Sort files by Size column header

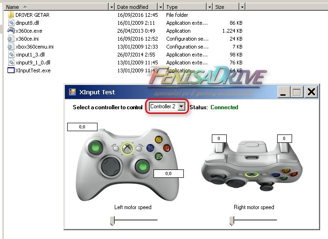(x=226, y=7)
